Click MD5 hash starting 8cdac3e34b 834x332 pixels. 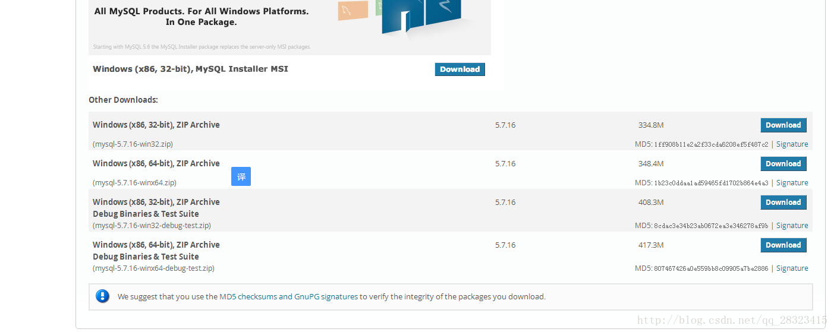tap(711, 226)
